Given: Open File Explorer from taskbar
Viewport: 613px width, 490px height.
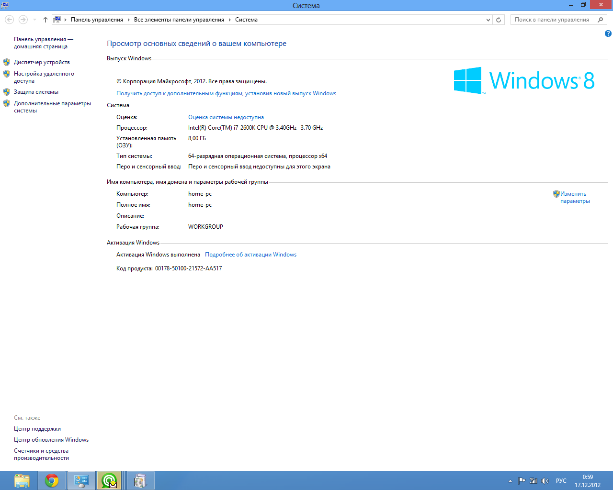Looking at the screenshot, I should [x=22, y=480].
